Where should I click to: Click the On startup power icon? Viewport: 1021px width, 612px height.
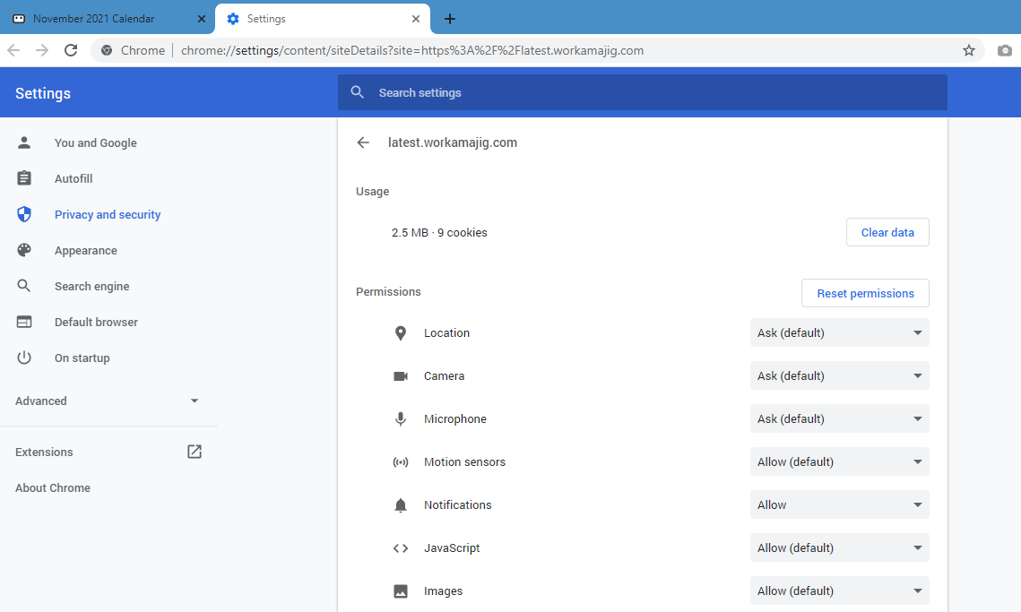pyautogui.click(x=24, y=358)
